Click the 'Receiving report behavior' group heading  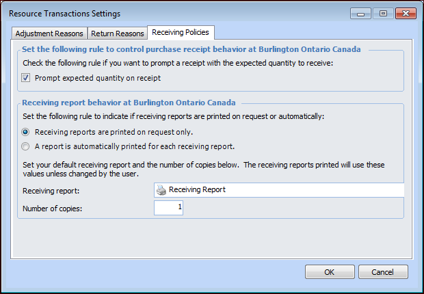pyautogui.click(x=129, y=103)
